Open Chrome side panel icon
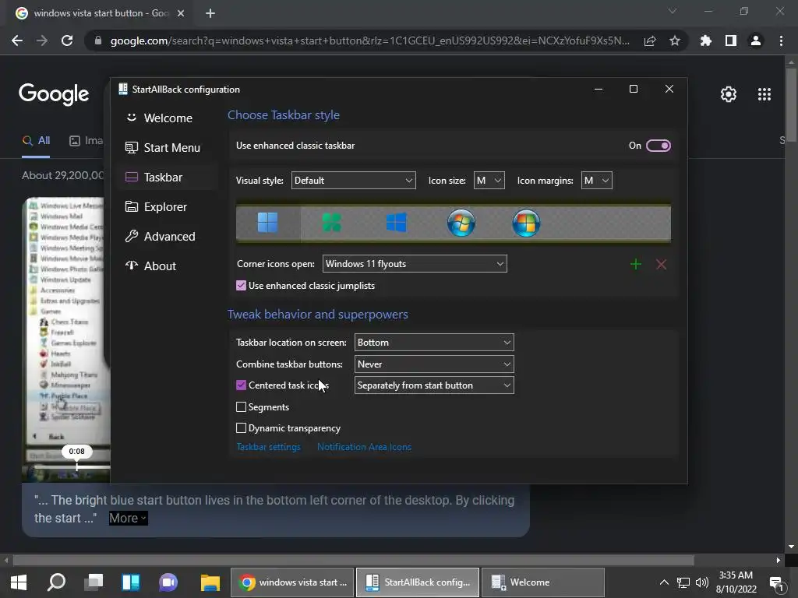 pyautogui.click(x=731, y=40)
